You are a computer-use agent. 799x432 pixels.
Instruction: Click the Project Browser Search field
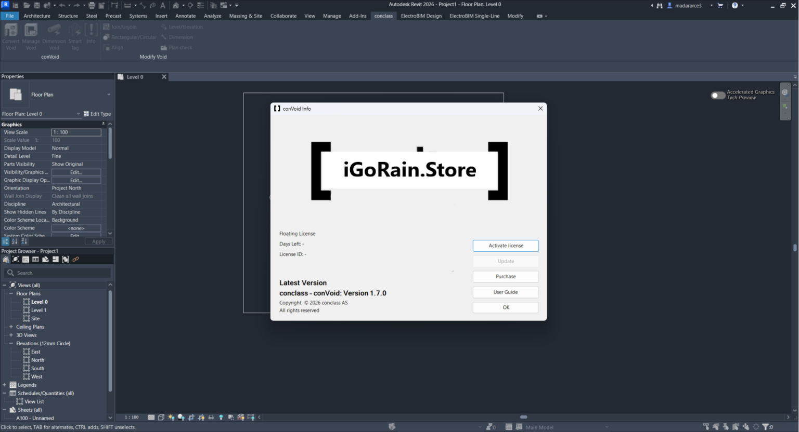(x=57, y=273)
